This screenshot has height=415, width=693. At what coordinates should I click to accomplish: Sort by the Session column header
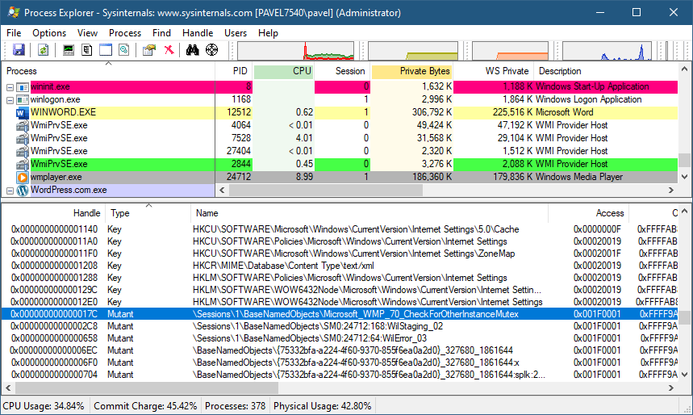(x=343, y=71)
